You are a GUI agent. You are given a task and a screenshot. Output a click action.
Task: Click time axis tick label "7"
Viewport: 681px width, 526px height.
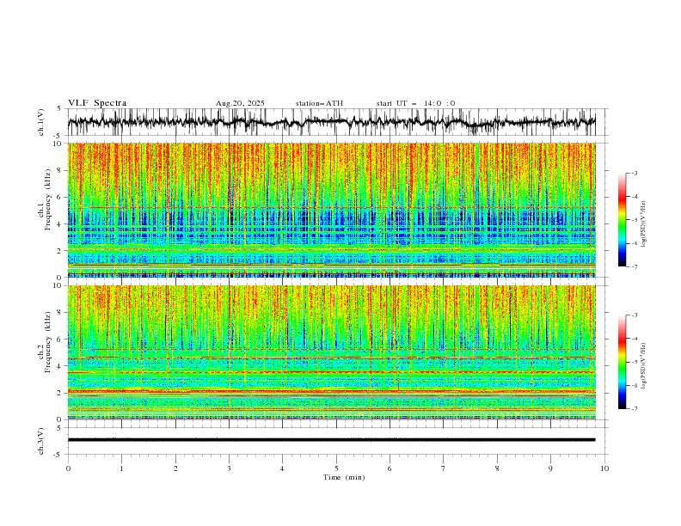click(444, 468)
